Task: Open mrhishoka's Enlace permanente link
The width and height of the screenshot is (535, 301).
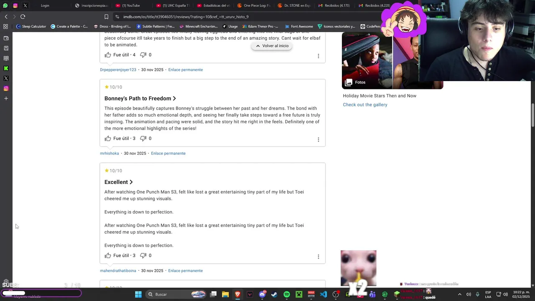Action: click(168, 153)
